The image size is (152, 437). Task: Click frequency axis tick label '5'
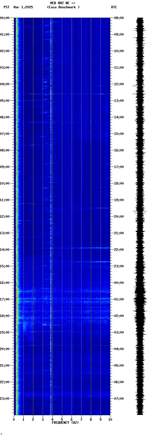pos(62,420)
